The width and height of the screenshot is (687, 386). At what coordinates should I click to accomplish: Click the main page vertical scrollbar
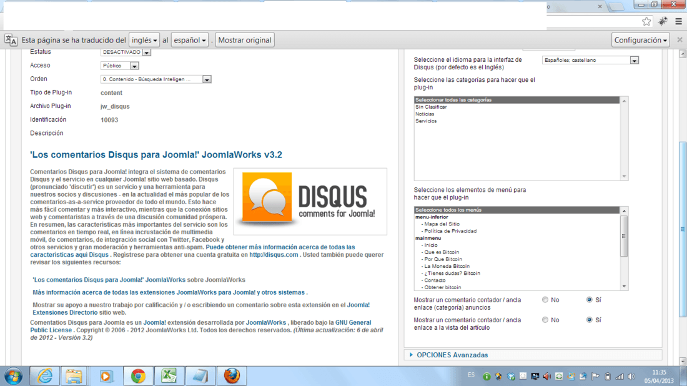(x=683, y=229)
